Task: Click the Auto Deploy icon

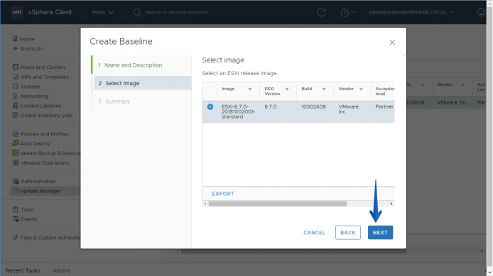Action: click(15, 143)
